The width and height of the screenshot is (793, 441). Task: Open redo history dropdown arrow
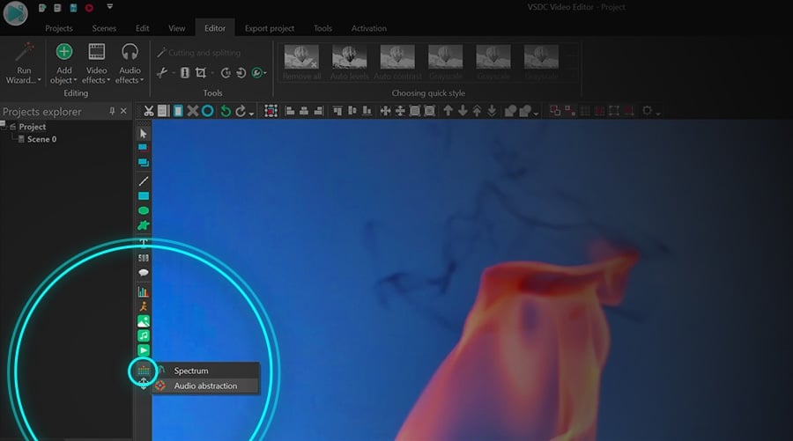click(251, 114)
